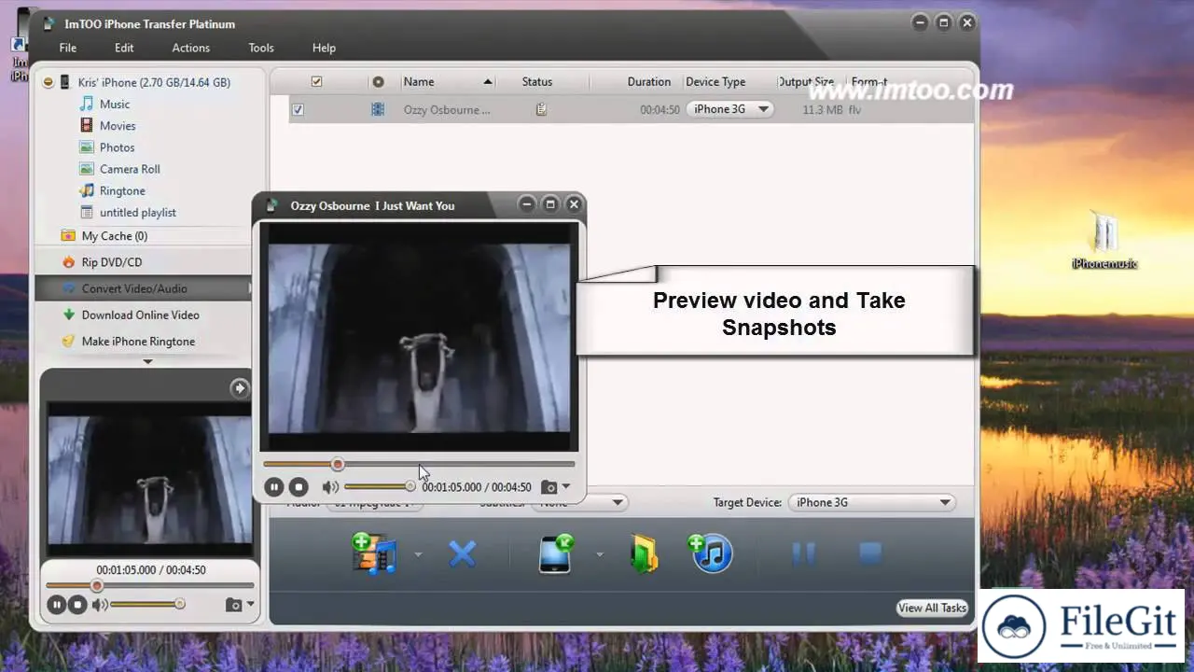This screenshot has height=672, width=1194.
Task: Click the transfer to iPhone icon
Action: pyautogui.click(x=556, y=553)
